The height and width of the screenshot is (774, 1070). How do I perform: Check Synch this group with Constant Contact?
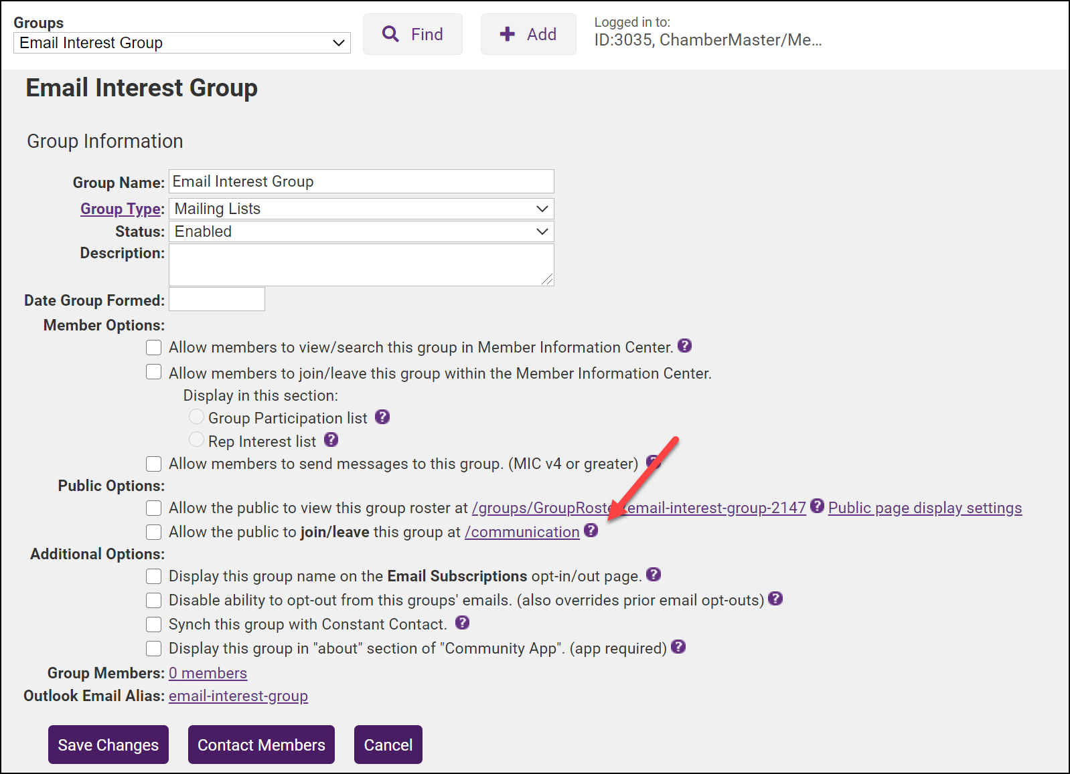click(154, 624)
